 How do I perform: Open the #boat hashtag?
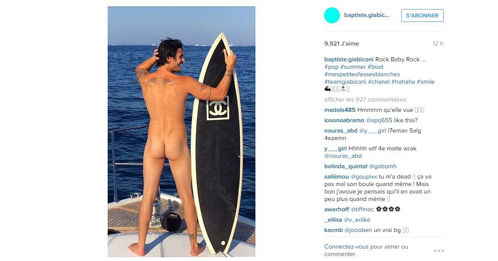376,67
